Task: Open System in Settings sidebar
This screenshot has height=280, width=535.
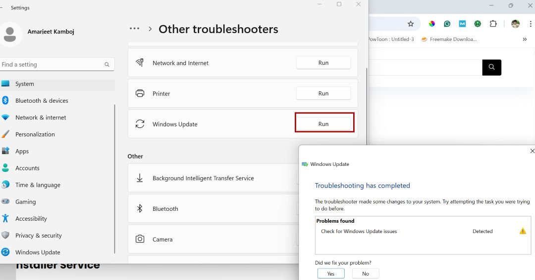Action: click(56, 83)
